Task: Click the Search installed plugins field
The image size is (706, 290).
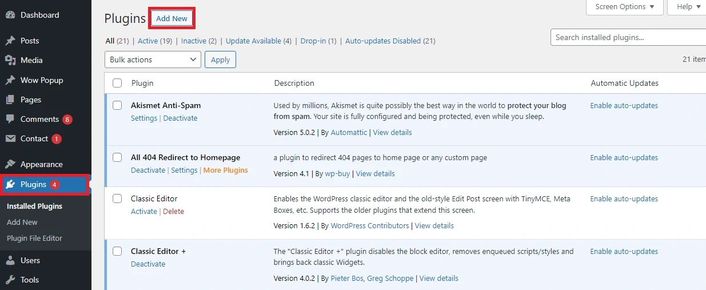Action: [x=628, y=37]
